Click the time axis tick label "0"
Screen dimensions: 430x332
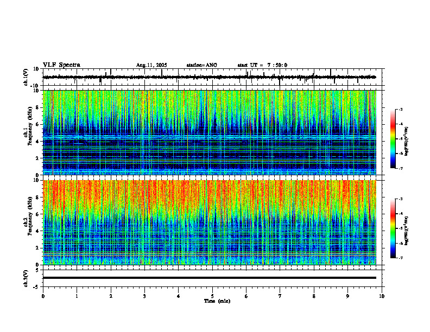click(43, 296)
